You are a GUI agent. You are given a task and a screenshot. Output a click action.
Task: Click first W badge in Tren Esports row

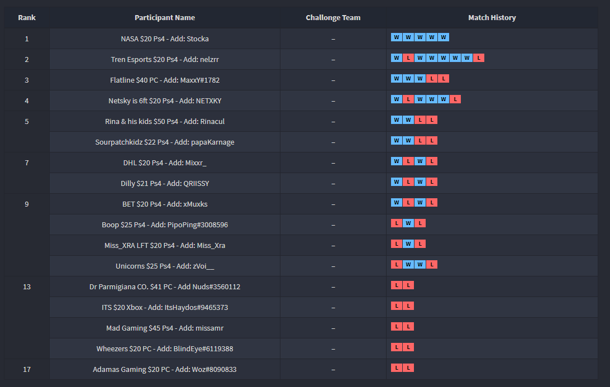tap(397, 58)
